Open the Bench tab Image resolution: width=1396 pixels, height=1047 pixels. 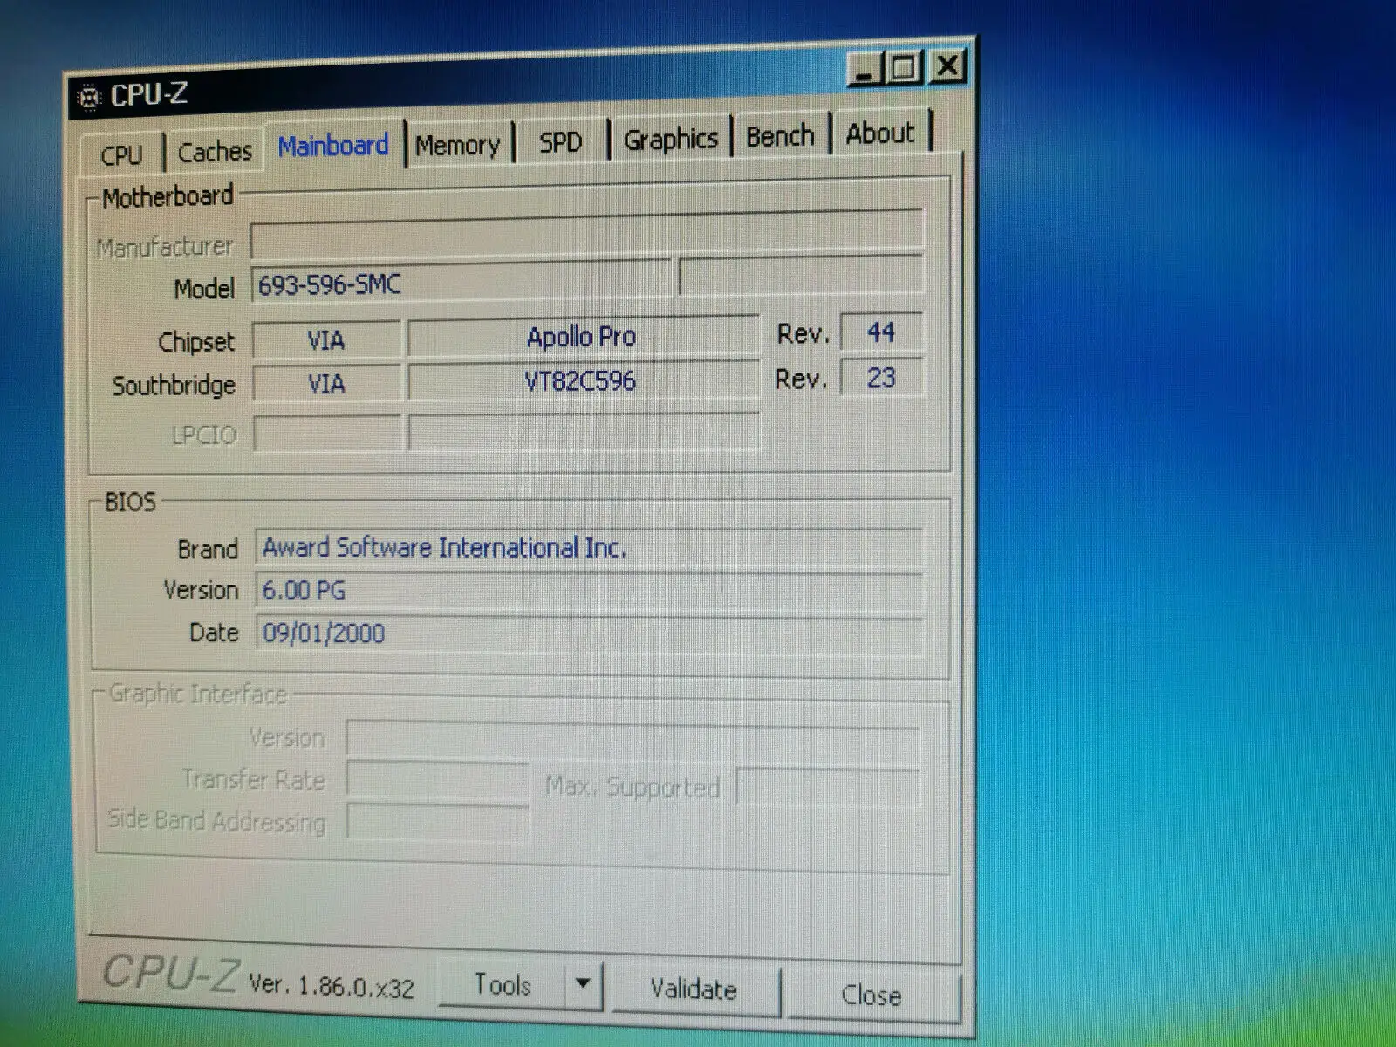780,135
